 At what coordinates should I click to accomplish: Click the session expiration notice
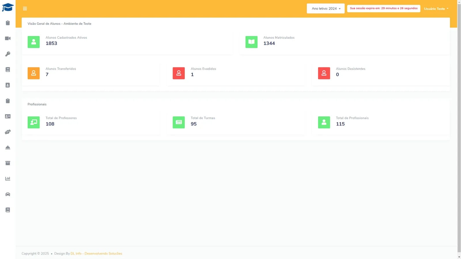point(383,8)
